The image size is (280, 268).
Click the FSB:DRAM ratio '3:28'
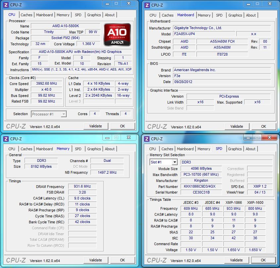[82, 192]
